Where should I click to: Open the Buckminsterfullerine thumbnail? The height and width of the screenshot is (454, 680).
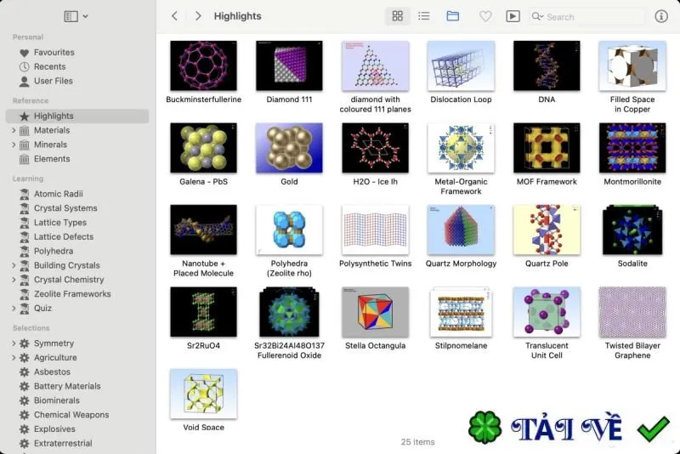[x=203, y=66]
